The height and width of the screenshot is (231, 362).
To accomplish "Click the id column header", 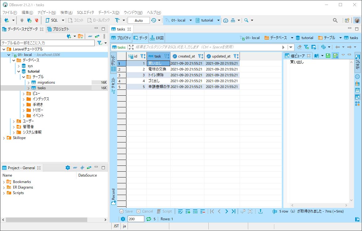I will pyautogui.click(x=136, y=56).
